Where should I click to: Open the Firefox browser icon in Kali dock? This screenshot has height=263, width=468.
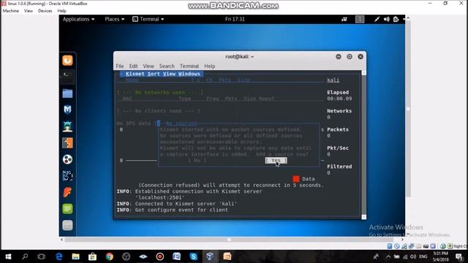tap(67, 61)
